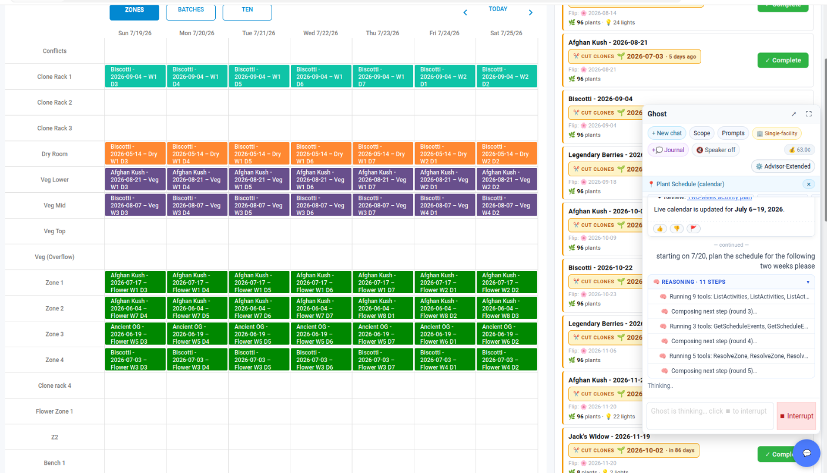
Task: Open the Afghan Kush - 2026-08-21 card title
Action: (608, 42)
